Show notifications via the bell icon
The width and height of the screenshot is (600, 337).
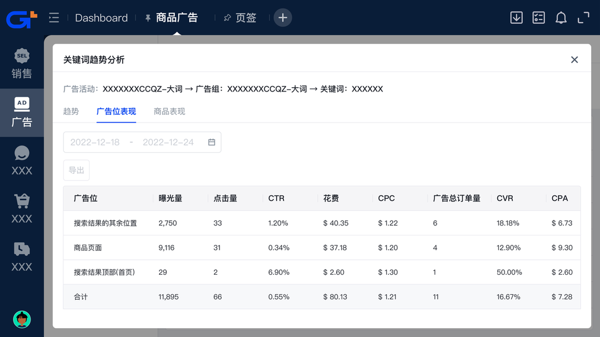pos(561,18)
